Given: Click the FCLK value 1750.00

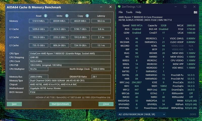Looking at the screenshot, I should click(x=191, y=29).
